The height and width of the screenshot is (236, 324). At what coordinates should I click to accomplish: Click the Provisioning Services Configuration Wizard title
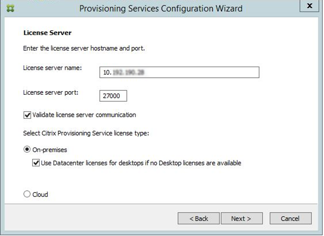coord(161,8)
